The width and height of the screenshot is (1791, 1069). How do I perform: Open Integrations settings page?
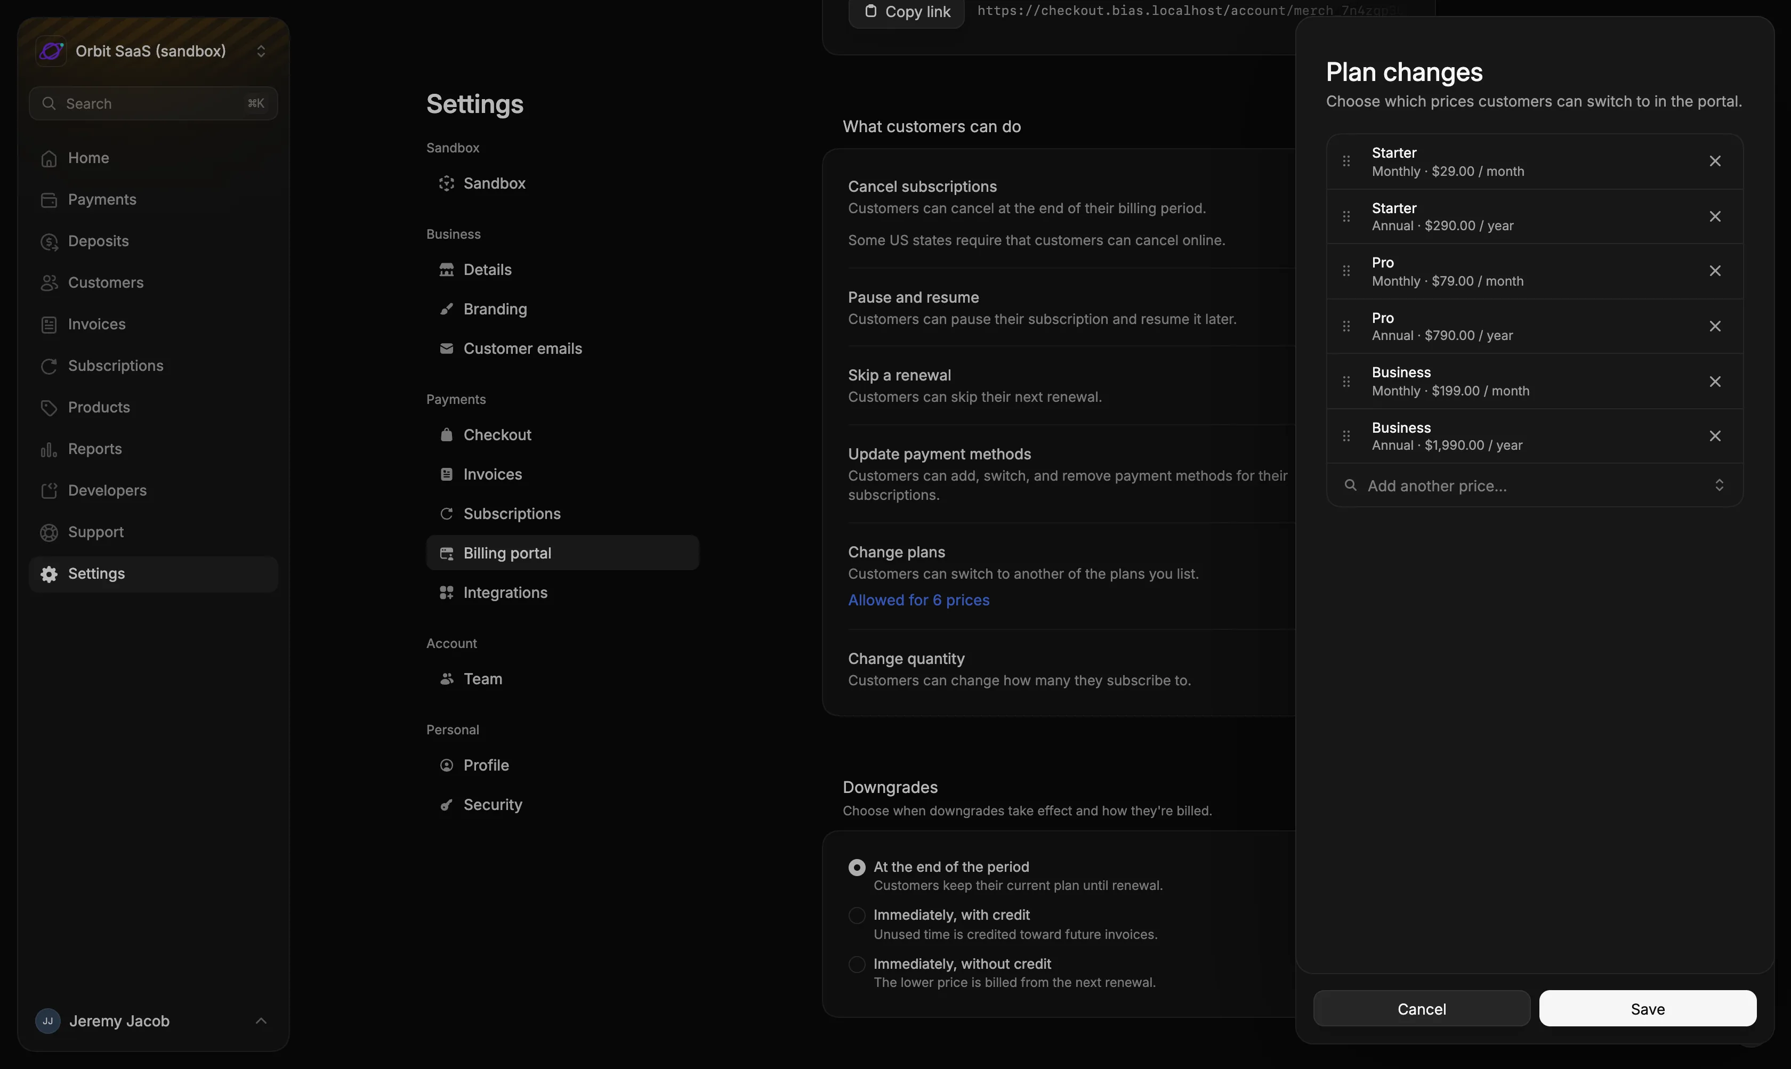tap(562, 593)
